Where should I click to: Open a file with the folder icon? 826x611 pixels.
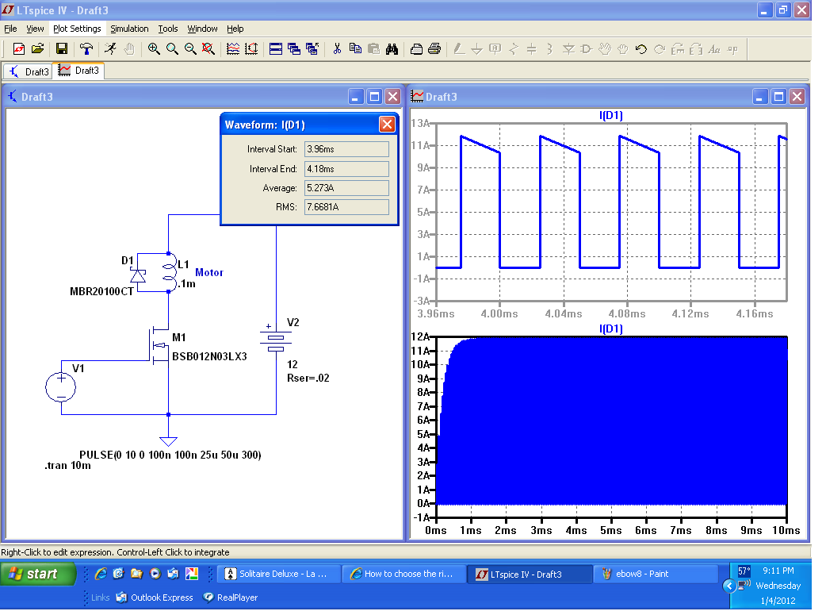pyautogui.click(x=37, y=49)
